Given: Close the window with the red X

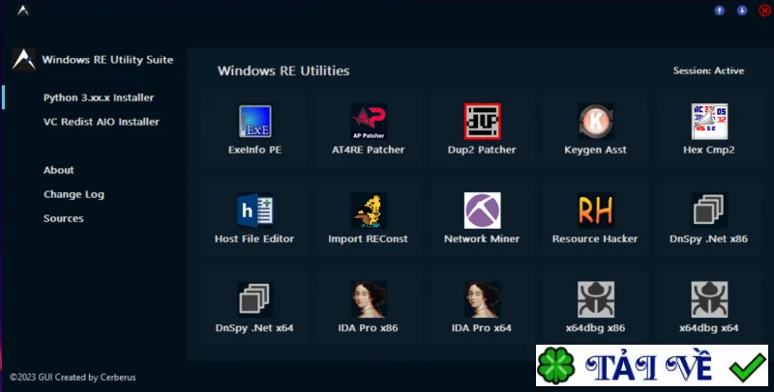Looking at the screenshot, I should point(764,11).
